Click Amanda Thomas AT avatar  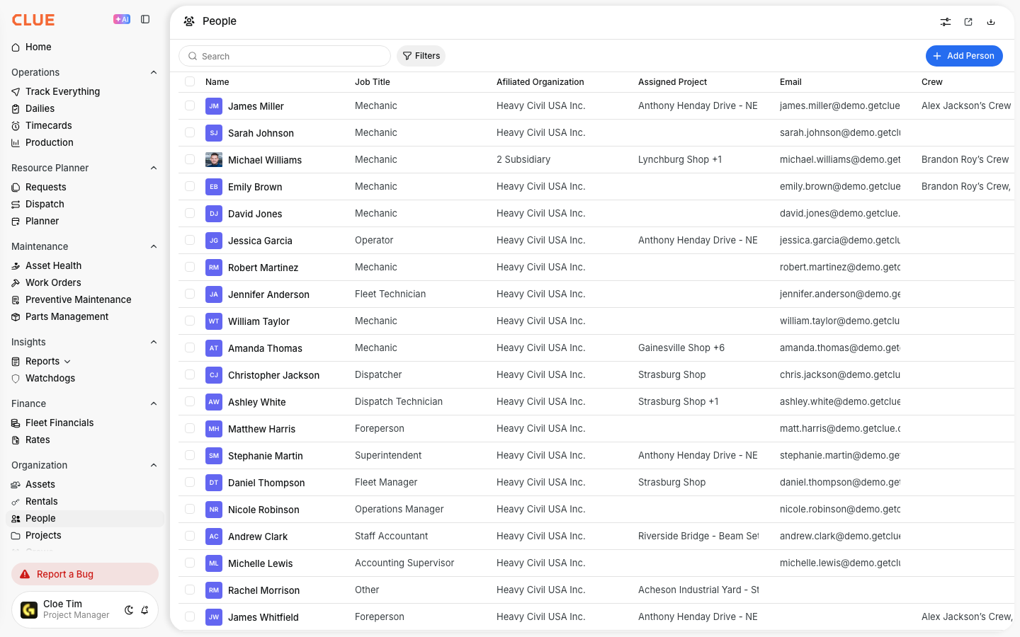[214, 348]
